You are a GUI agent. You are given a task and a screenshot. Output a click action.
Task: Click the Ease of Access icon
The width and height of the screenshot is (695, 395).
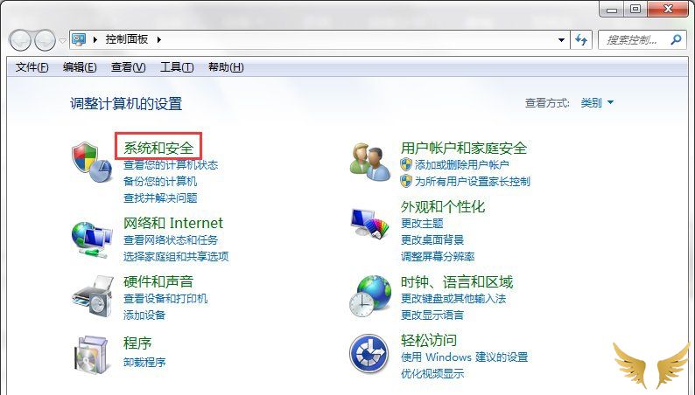[369, 354]
